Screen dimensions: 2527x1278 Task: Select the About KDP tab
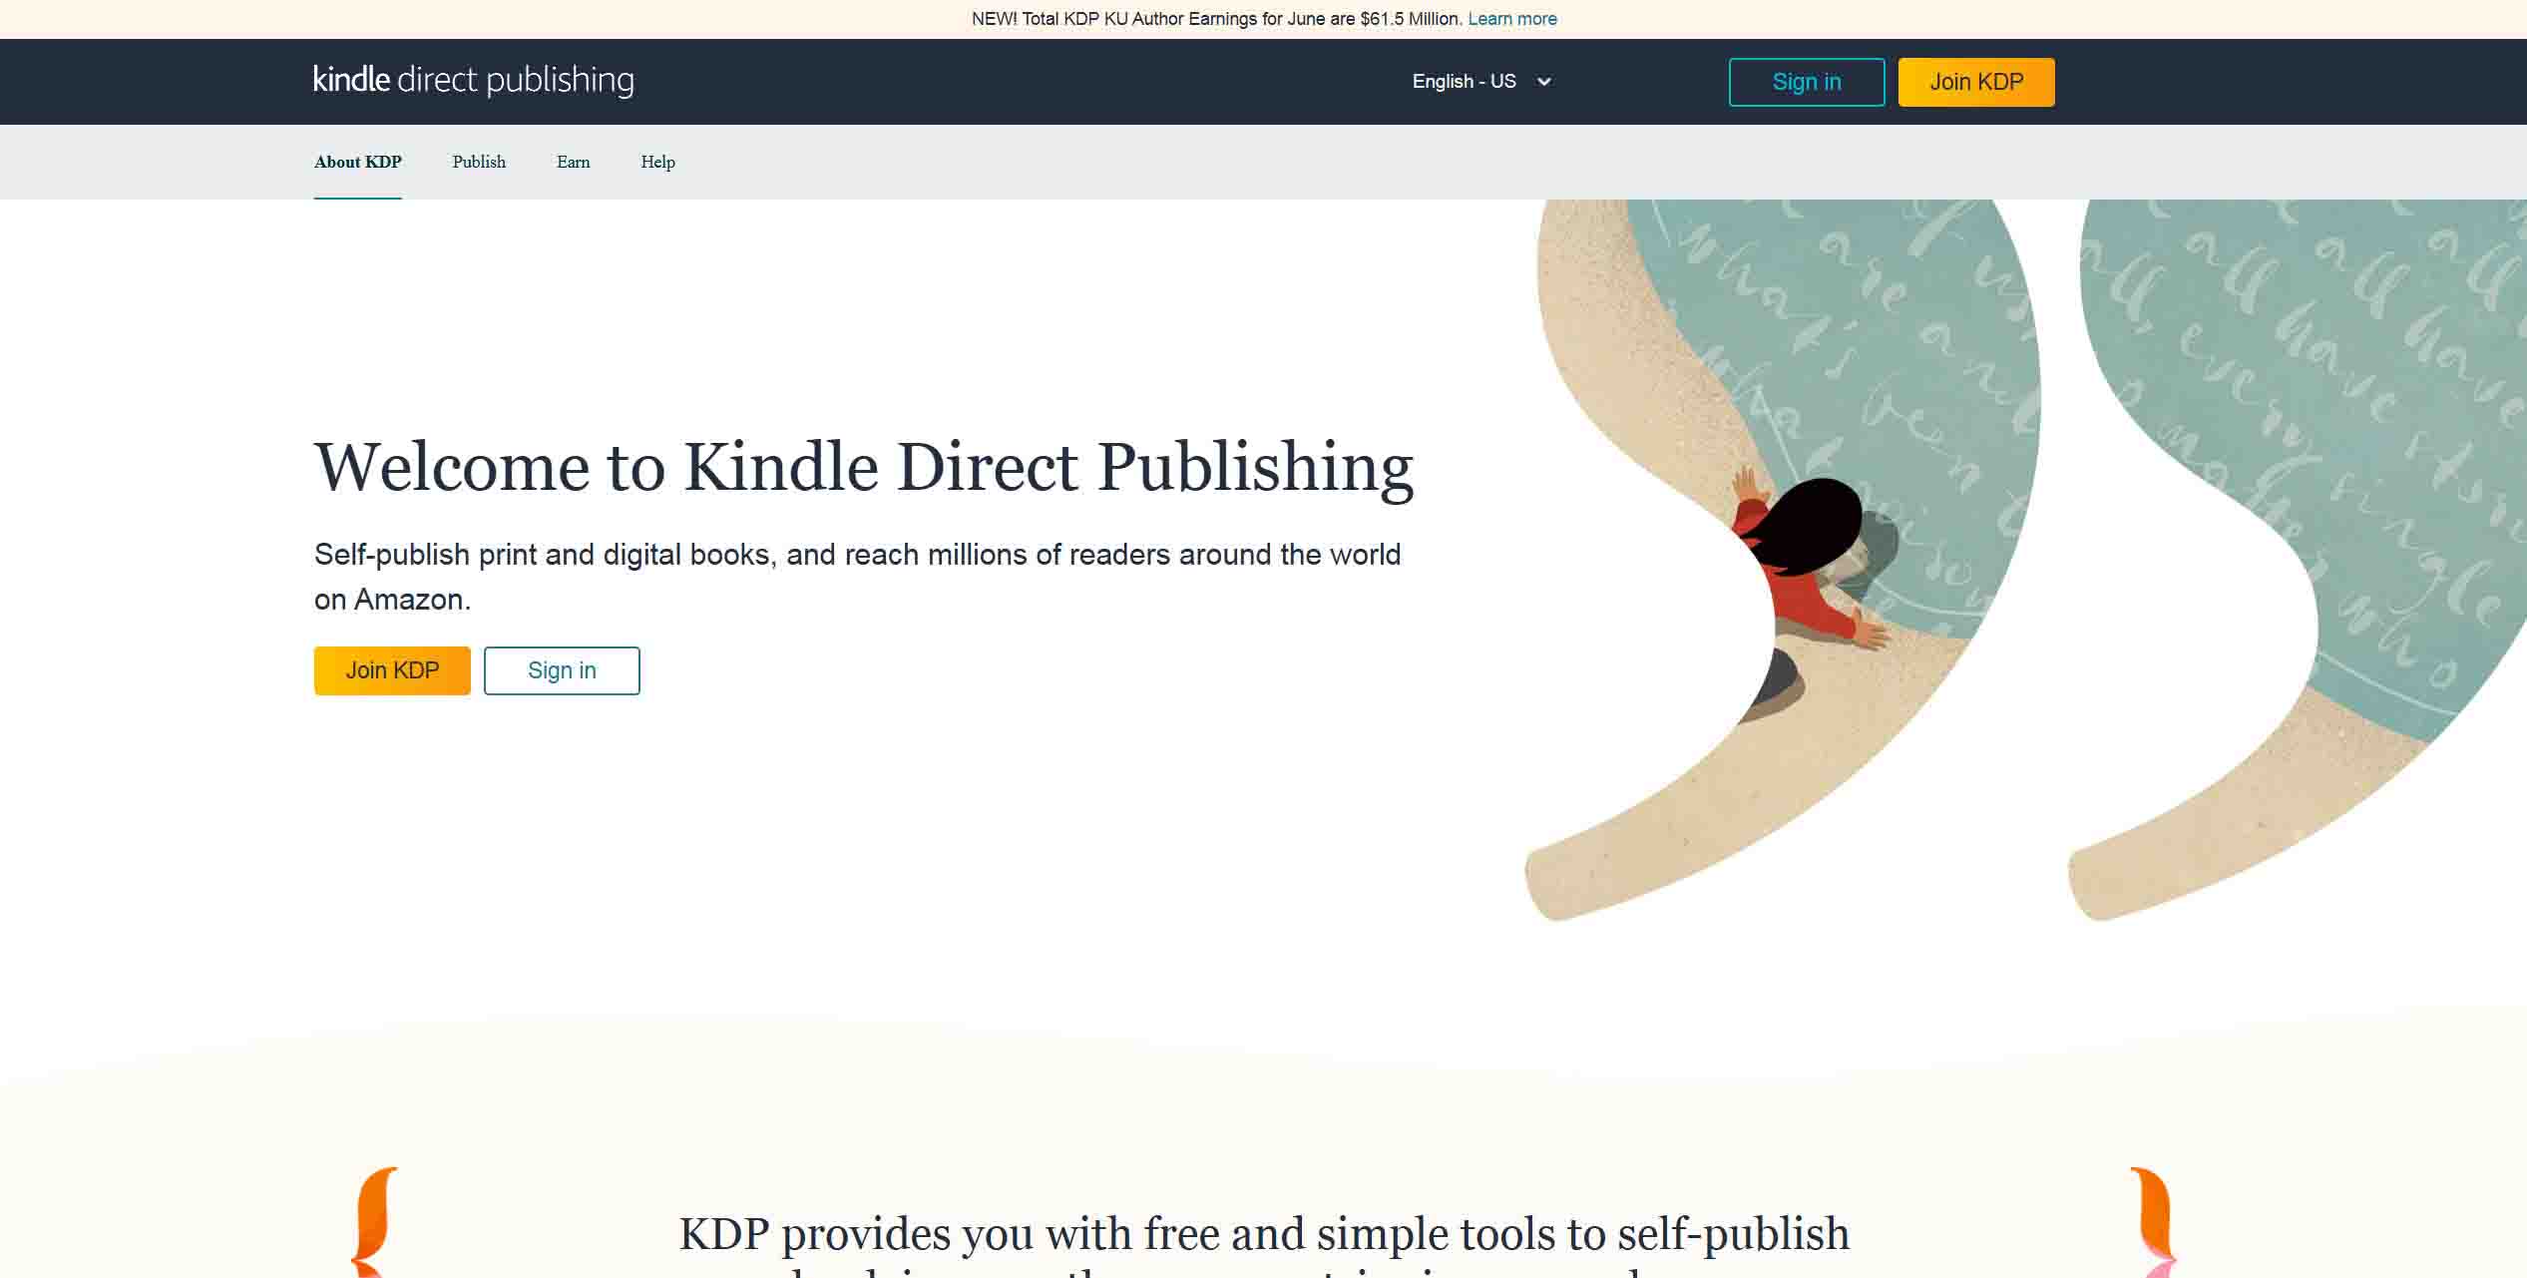tap(358, 162)
